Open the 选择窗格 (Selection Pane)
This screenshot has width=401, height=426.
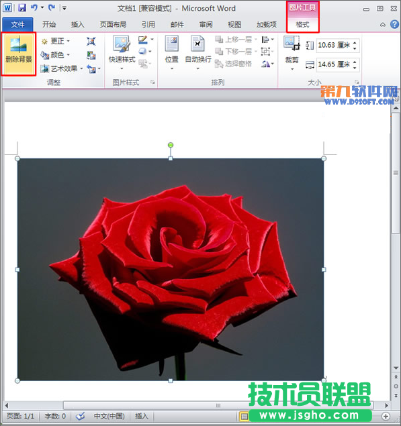[234, 64]
